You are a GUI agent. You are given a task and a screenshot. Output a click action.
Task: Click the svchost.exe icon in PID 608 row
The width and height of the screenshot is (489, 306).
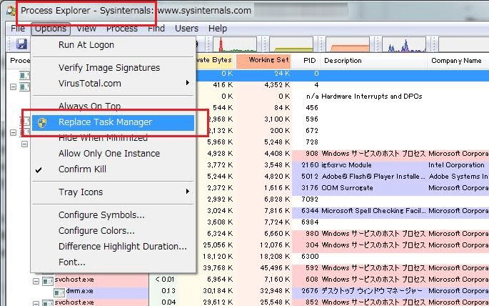(48, 280)
